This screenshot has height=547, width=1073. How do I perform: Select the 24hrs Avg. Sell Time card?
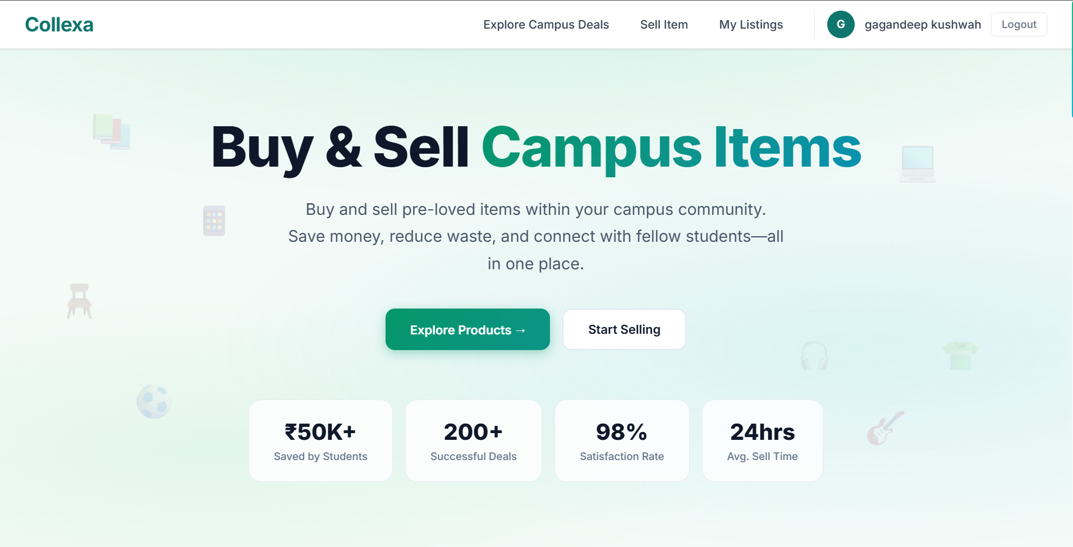pyautogui.click(x=762, y=440)
